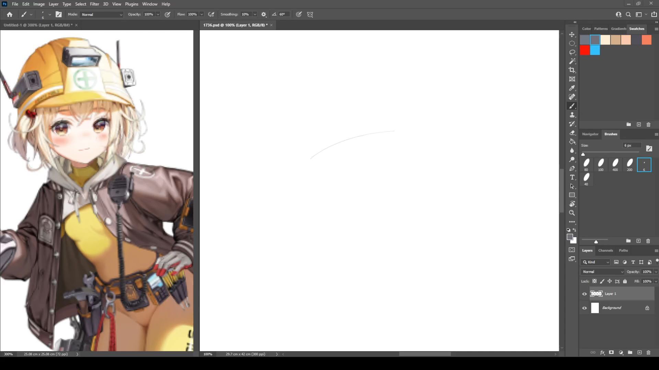Image resolution: width=659 pixels, height=370 pixels.
Task: Open the Edit Toolbar ellipsis
Action: tap(572, 222)
